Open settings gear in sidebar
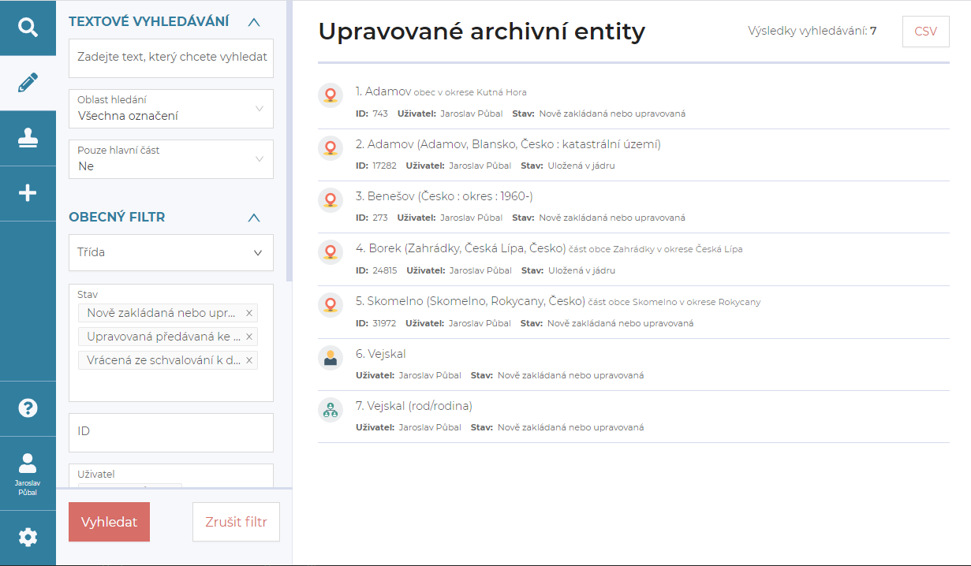The image size is (971, 566). tap(28, 538)
